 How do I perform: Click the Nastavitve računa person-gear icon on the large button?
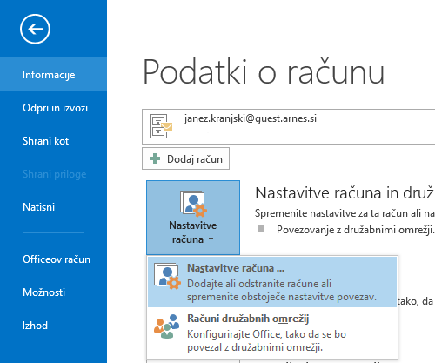[193, 204]
